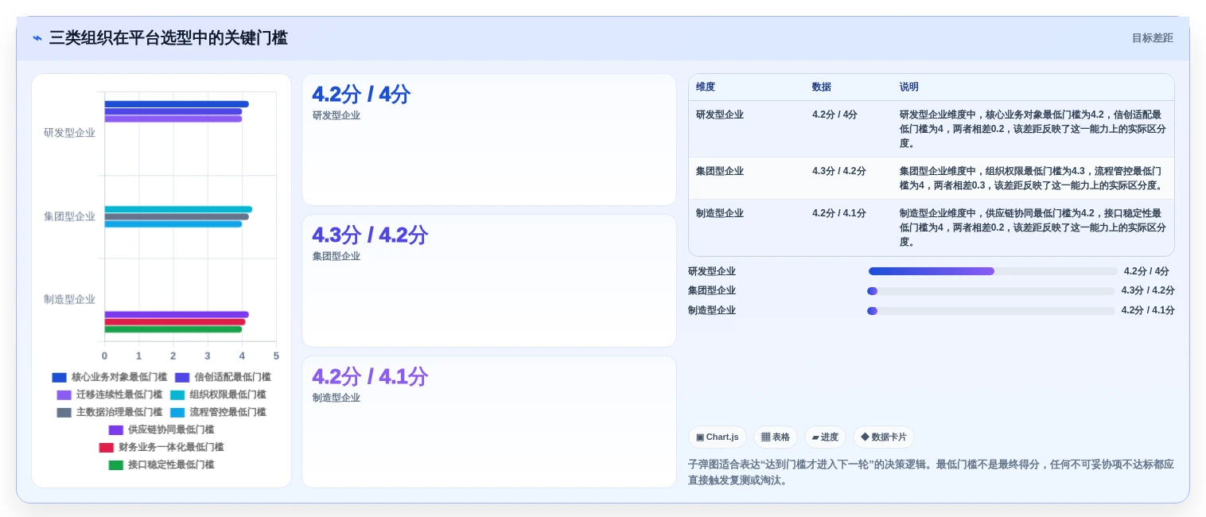Toggle 组织权限最低门槛 legend swatch
This screenshot has width=1206, height=517.
177,395
